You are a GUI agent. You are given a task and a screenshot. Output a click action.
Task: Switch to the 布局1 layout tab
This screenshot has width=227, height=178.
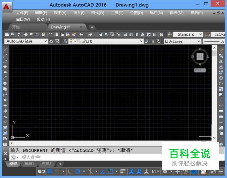click(29, 164)
